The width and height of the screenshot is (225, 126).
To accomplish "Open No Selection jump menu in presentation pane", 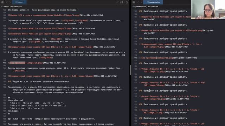I will [x=153, y=7].
